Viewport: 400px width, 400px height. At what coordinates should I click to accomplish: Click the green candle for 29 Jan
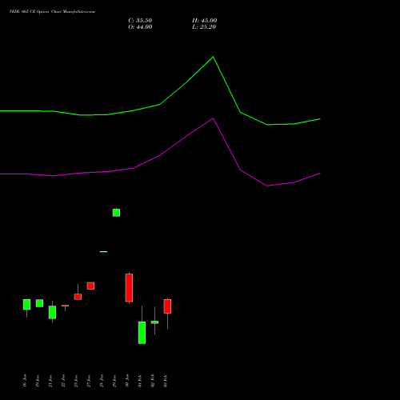[x=116, y=213]
